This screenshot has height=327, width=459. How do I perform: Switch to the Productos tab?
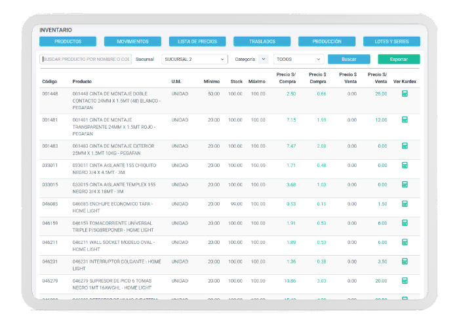pyautogui.click(x=68, y=41)
